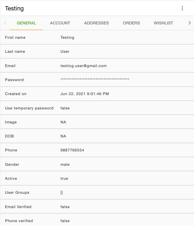Click the Use temporary password row
Screen dimensions: 194x226
[x=97, y=108]
